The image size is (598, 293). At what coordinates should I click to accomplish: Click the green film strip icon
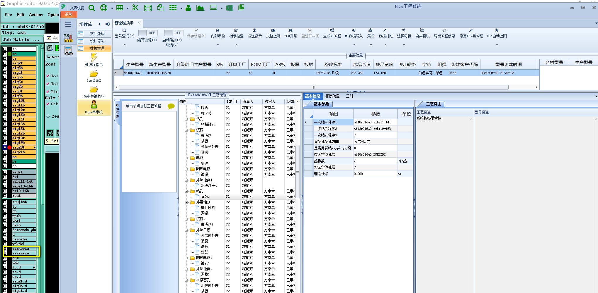click(x=148, y=8)
